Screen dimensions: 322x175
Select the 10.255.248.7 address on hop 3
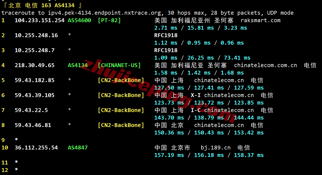[35, 50]
